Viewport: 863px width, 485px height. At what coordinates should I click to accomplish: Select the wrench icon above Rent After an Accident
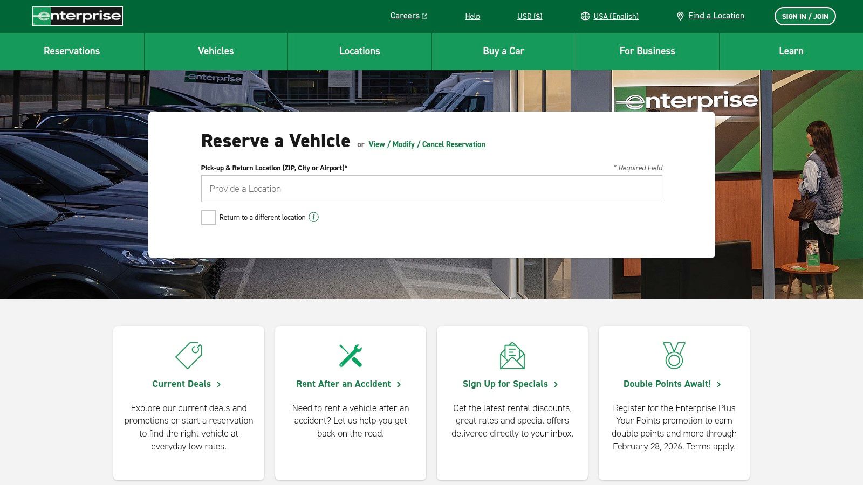coord(350,355)
